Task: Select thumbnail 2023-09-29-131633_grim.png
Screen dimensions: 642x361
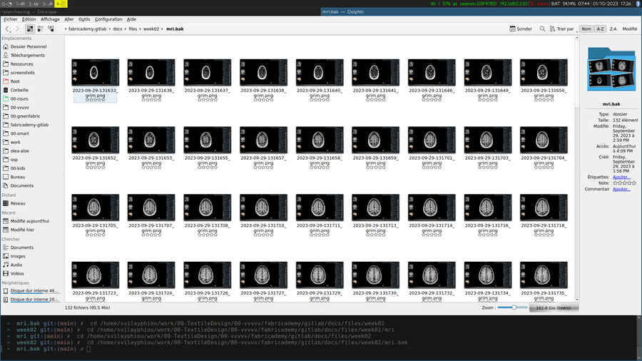Action: [95, 73]
